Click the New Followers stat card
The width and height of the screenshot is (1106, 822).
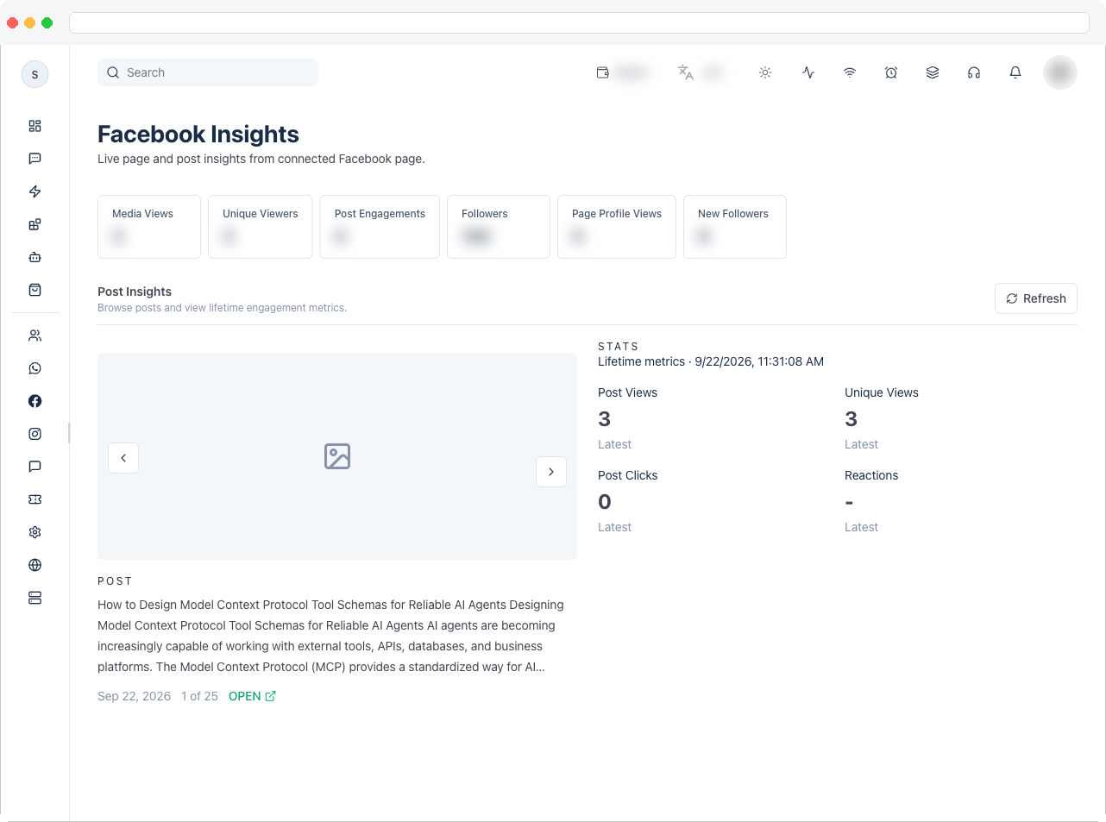coord(735,227)
